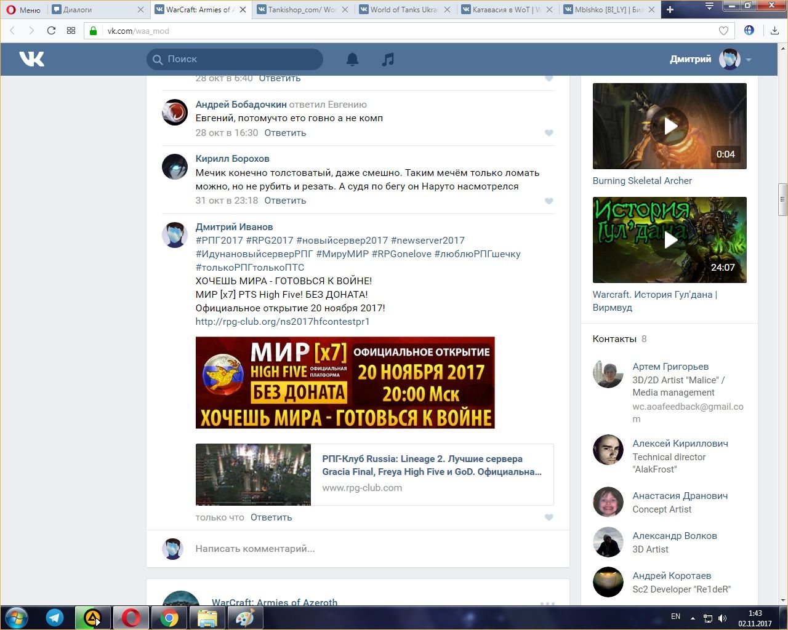Like Дмитрий Иванов's comment with the heart
788x630 pixels.
click(x=549, y=517)
